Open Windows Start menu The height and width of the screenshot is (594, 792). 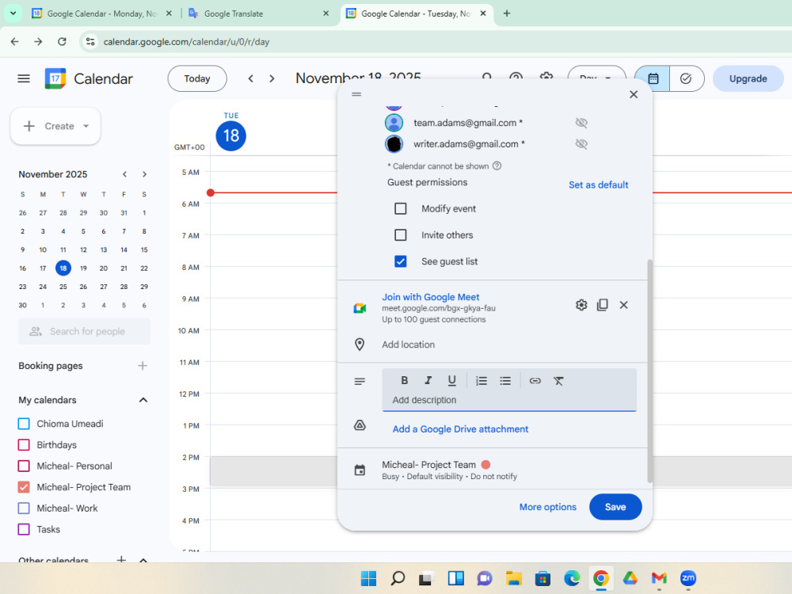[369, 578]
